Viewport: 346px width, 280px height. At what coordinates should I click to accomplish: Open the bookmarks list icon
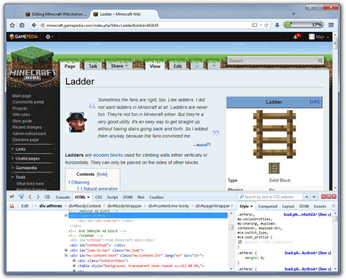(22, 26)
